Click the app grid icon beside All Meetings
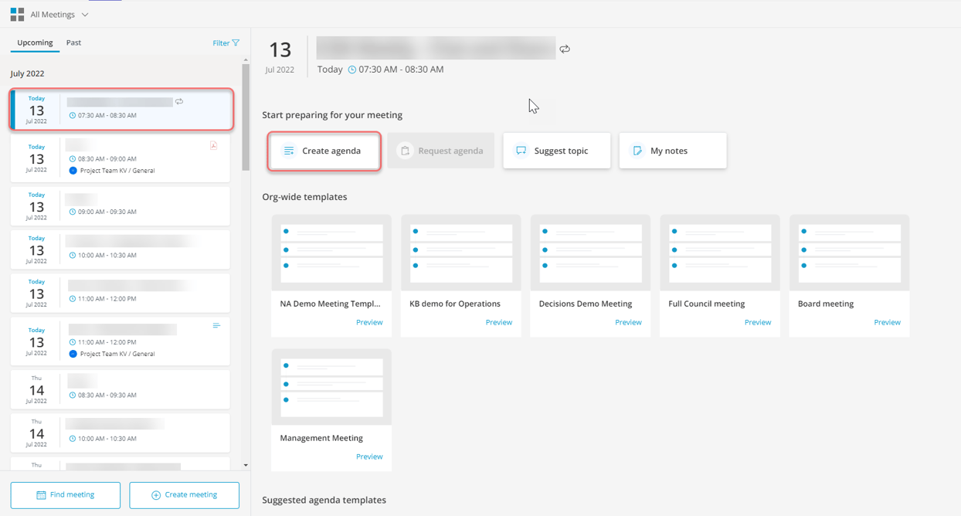 17,15
